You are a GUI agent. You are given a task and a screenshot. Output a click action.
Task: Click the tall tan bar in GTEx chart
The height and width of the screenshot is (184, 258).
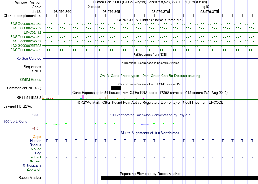[108, 97]
